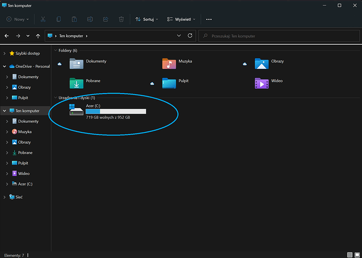
Task: Go up one level with up arrow
Action: coord(38,36)
